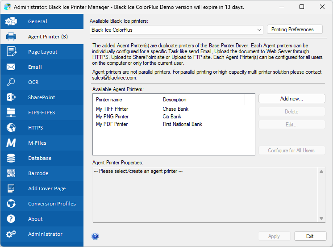This screenshot has height=247, width=333.
Task: Click the Printing Preferences button
Action: pos(295,30)
